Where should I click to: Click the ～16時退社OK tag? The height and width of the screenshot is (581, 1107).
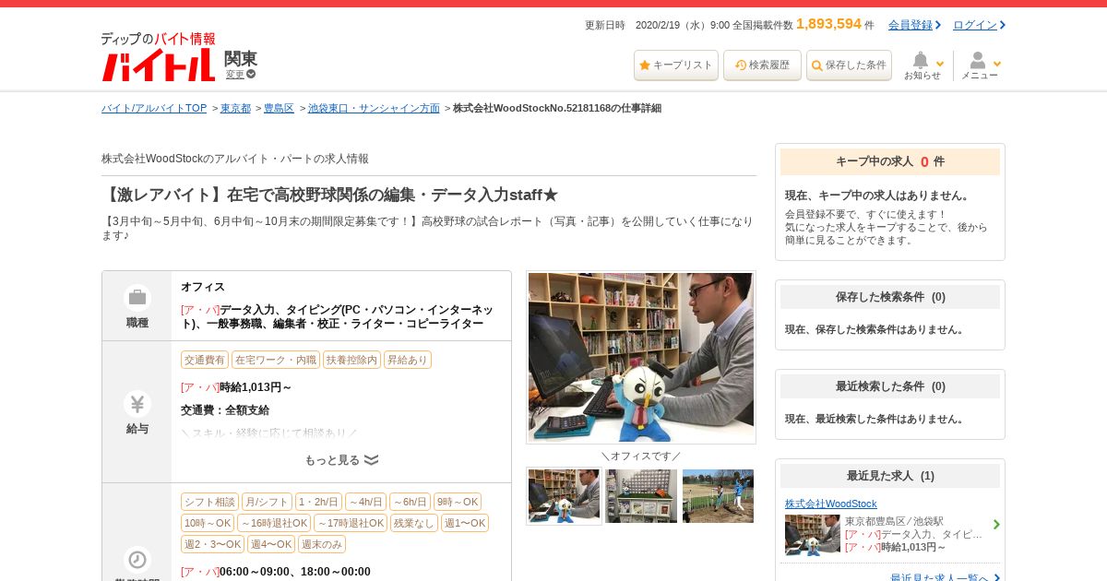[x=274, y=523]
